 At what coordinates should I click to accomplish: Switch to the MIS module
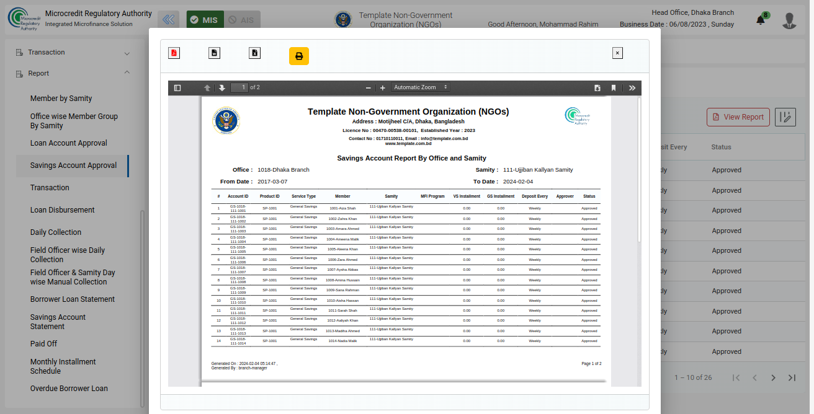coord(205,20)
